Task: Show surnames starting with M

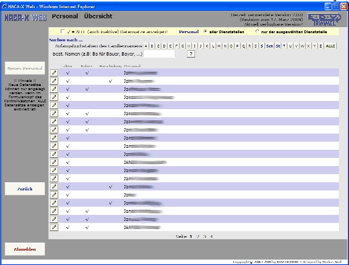Action: [x=219, y=46]
